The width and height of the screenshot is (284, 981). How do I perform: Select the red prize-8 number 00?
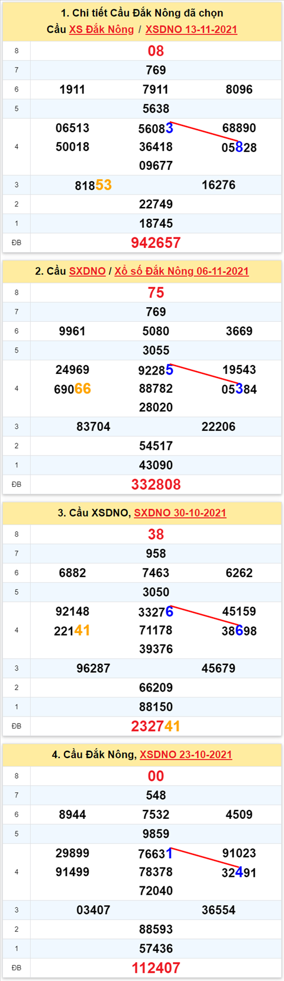pos(156,776)
